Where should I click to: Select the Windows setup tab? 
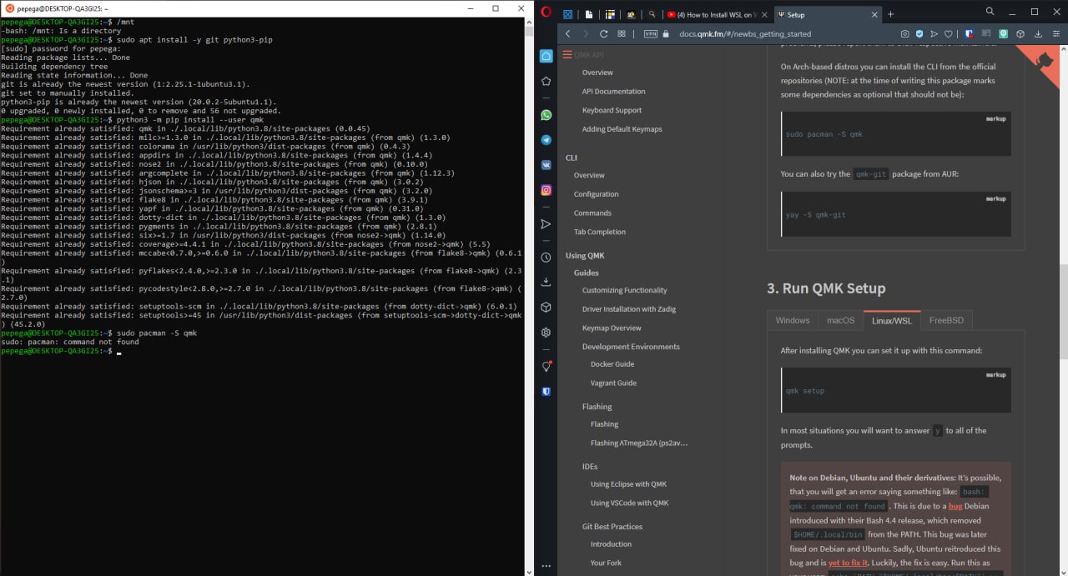click(792, 320)
